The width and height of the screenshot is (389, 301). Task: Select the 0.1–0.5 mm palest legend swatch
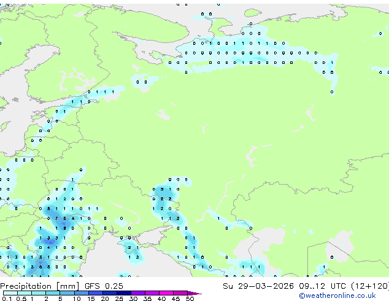pyautogui.click(x=10, y=293)
